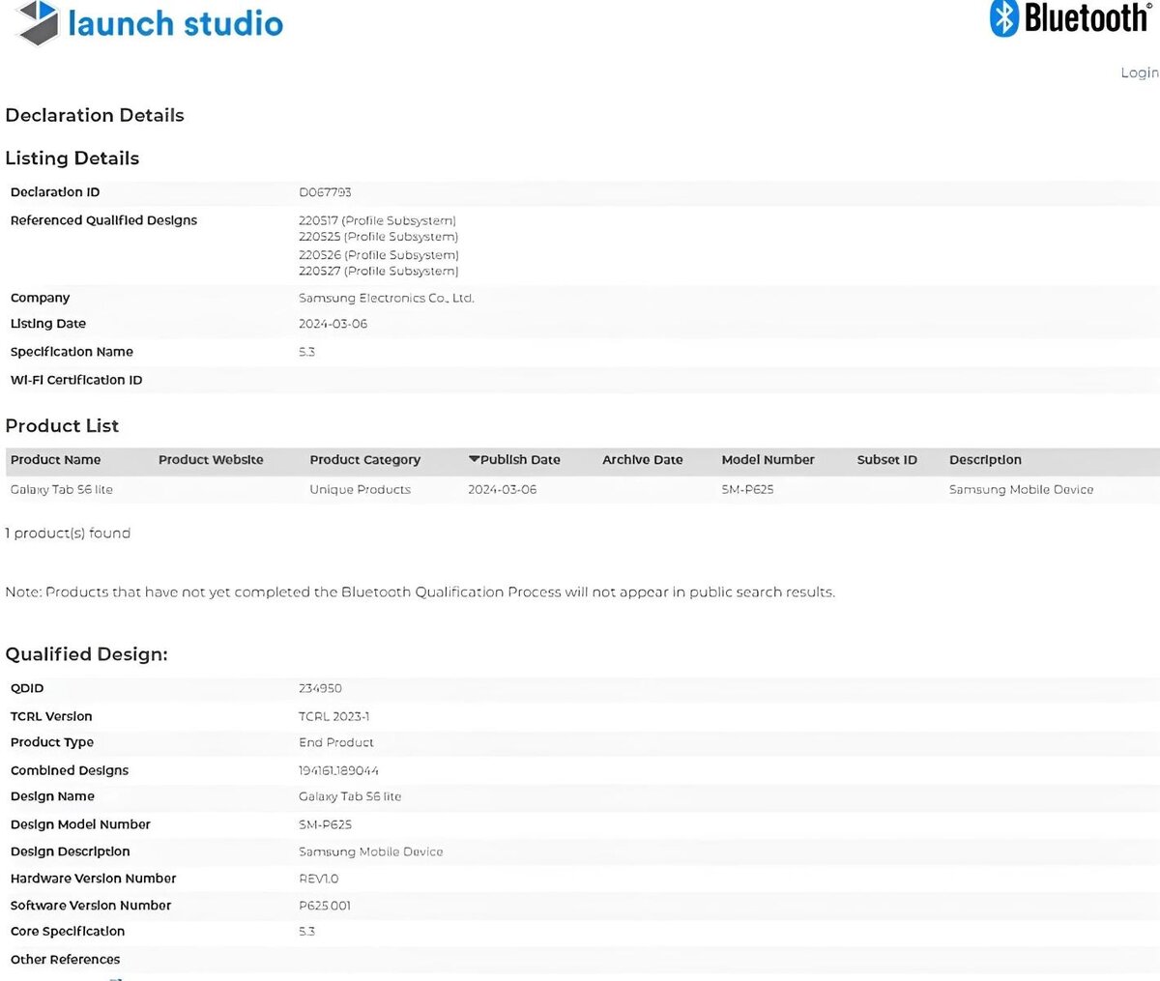Image resolution: width=1160 pixels, height=981 pixels.
Task: Click the Qualified Design heading
Action: click(86, 654)
